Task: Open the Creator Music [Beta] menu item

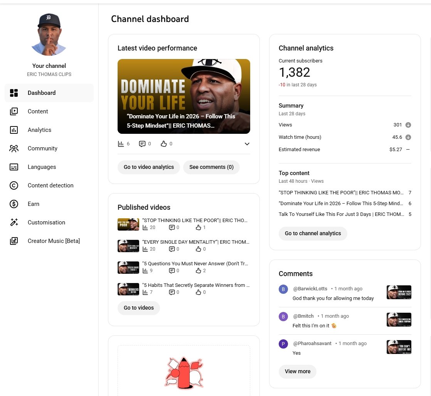Action: tap(54, 241)
